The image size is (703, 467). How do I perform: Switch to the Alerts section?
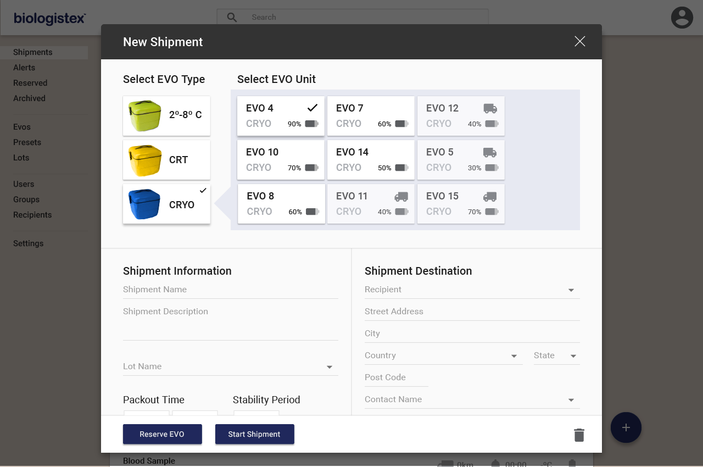(x=24, y=67)
